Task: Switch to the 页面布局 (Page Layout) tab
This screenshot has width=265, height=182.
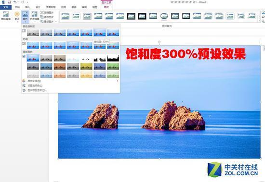Action: (51, 7)
